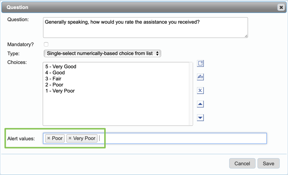Click the delete choice icon
Screen dimensions: 288x175
200,90
